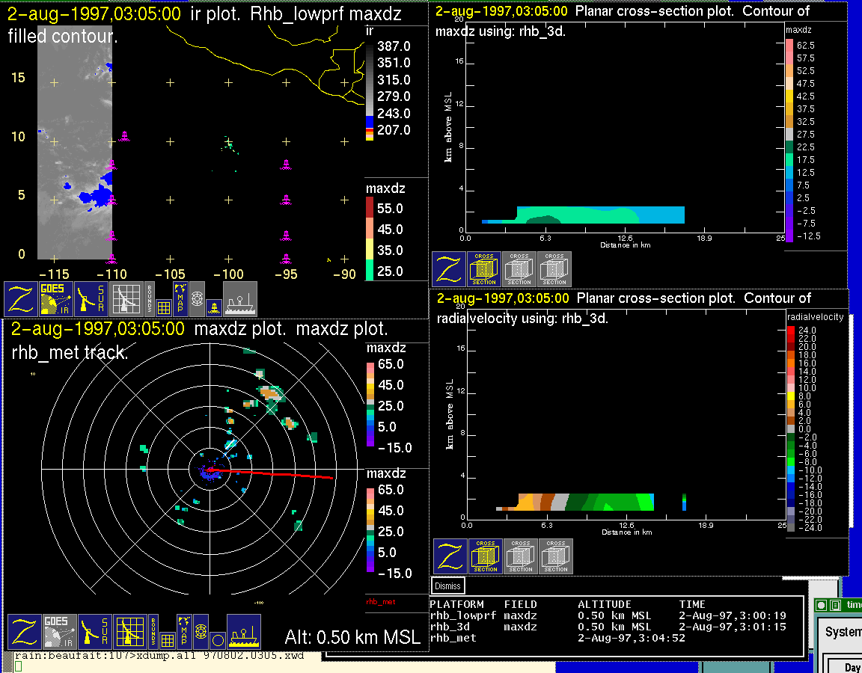This screenshot has height=673, width=862.
Task: Enable the grayed GOES IR icon in maxdz toolbar
Action: click(x=60, y=633)
